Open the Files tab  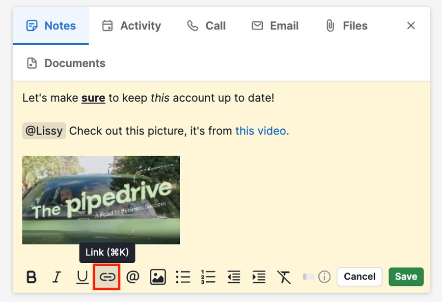(347, 26)
